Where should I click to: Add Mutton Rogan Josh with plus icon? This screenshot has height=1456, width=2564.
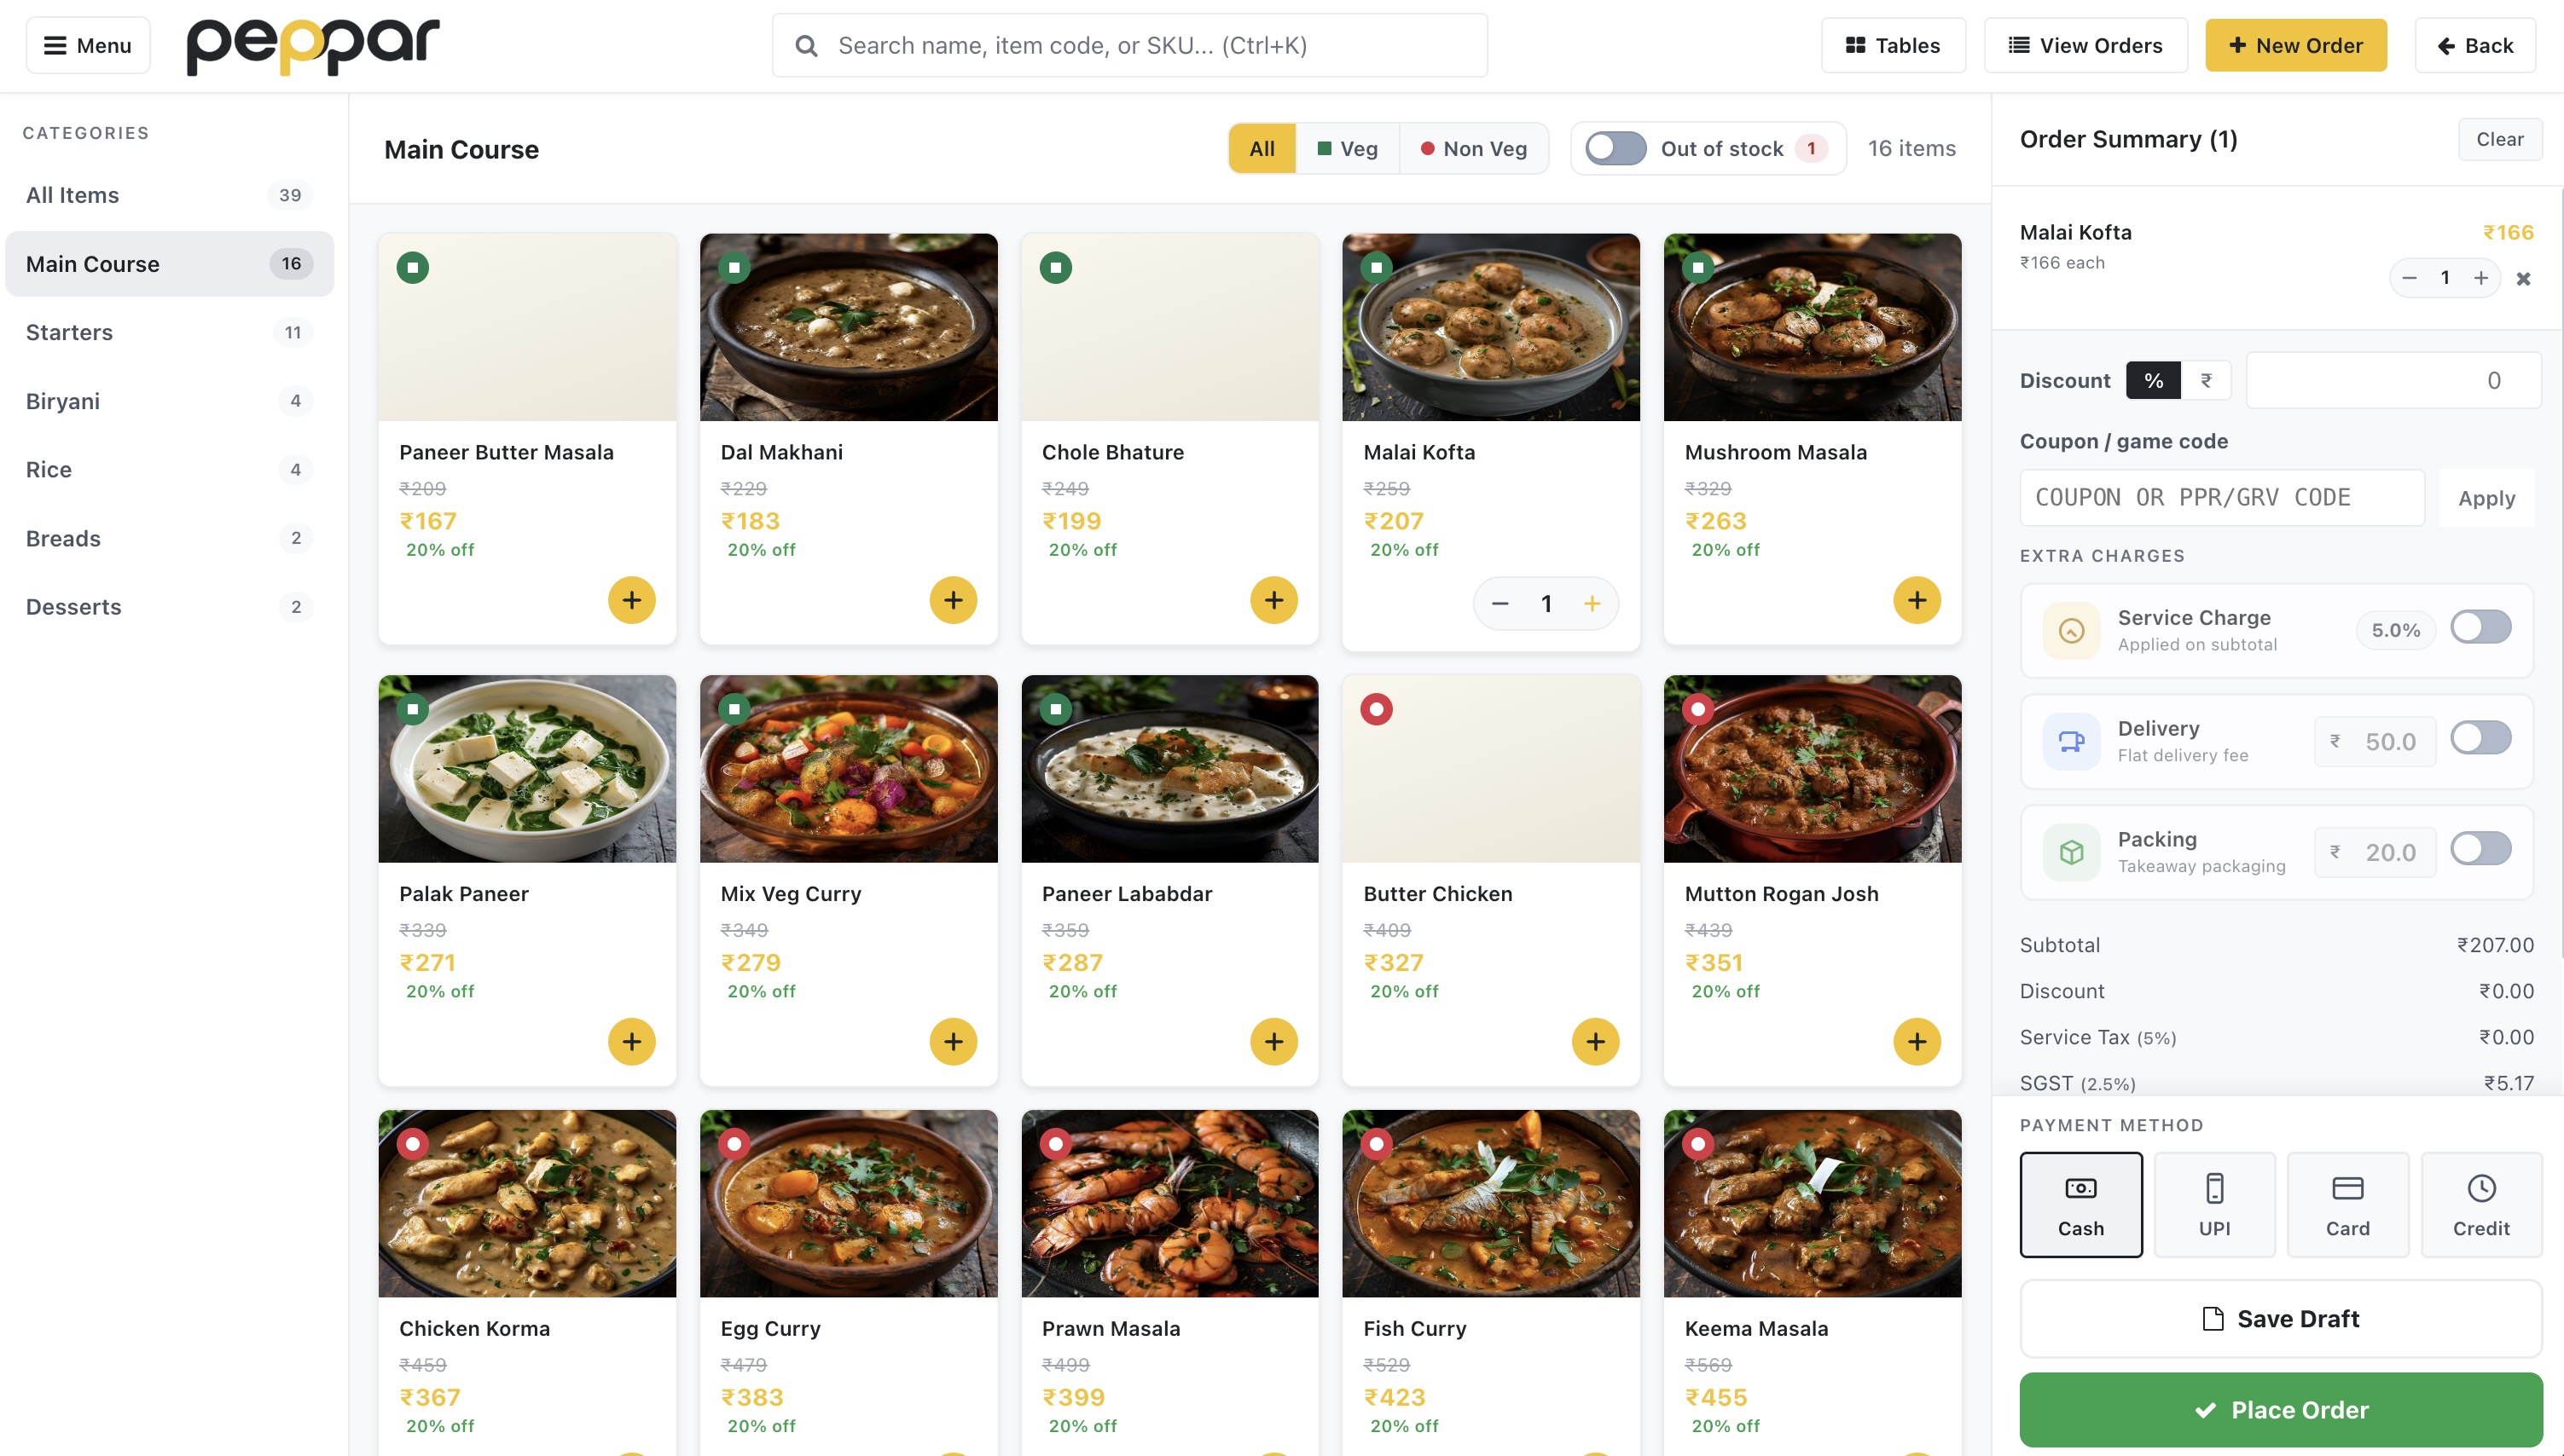coord(1917,1042)
